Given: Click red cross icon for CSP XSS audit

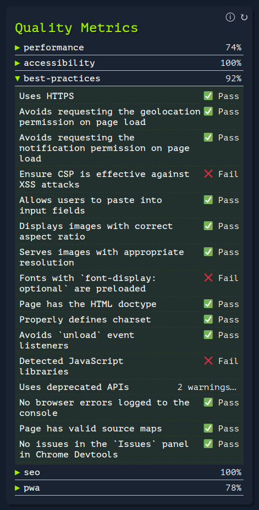Looking at the screenshot, I should tap(208, 174).
